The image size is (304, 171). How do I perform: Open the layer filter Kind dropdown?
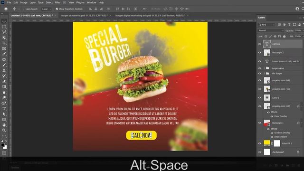point(266,25)
